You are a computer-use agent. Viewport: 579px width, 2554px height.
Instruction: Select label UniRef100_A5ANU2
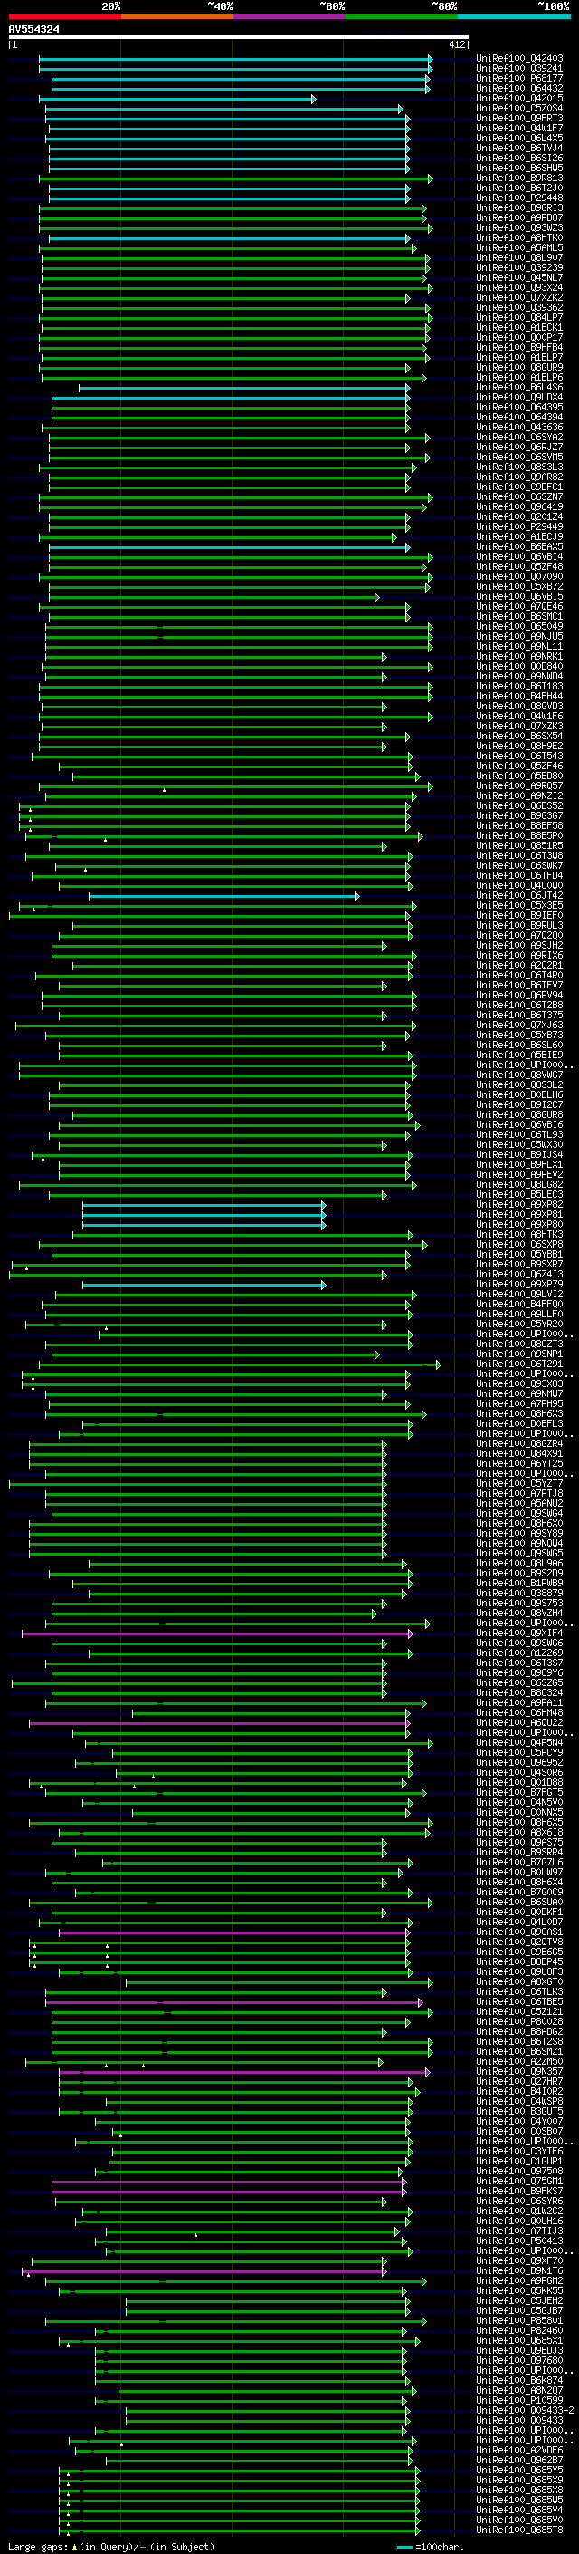click(x=519, y=1504)
